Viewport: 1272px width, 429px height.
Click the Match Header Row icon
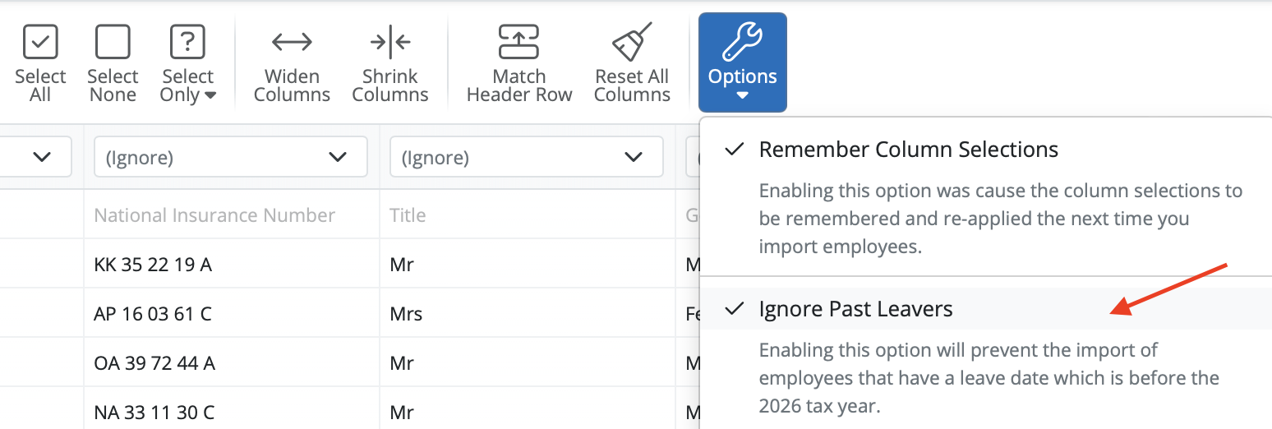click(x=518, y=42)
